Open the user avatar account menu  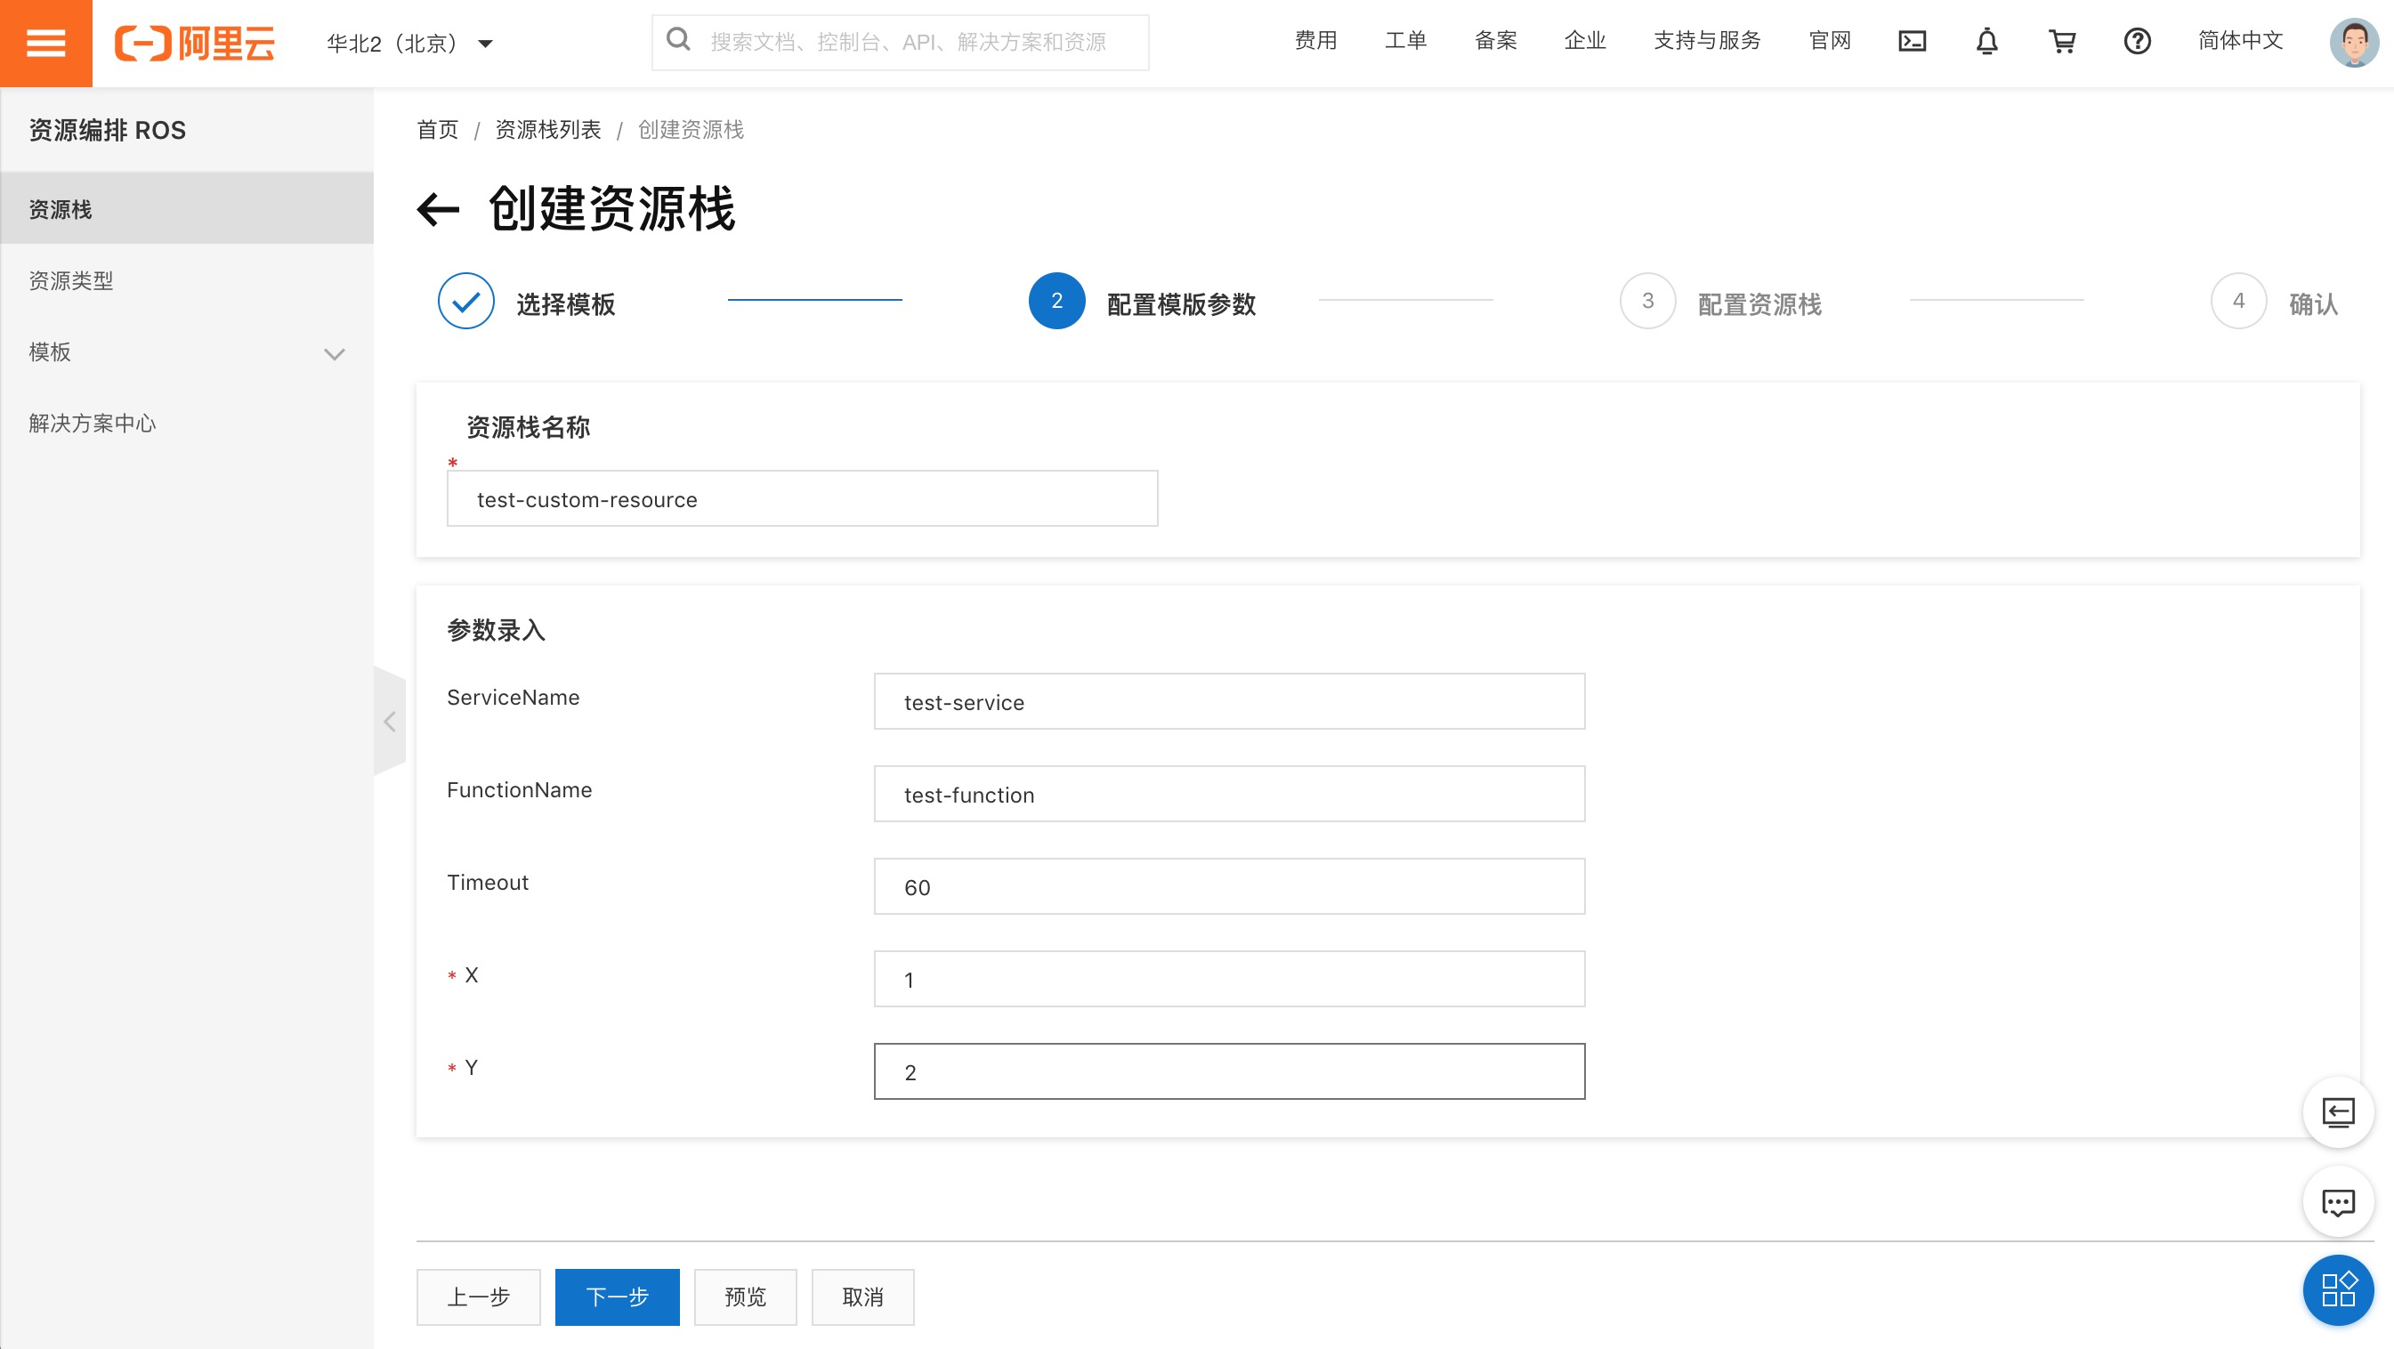point(2353,42)
